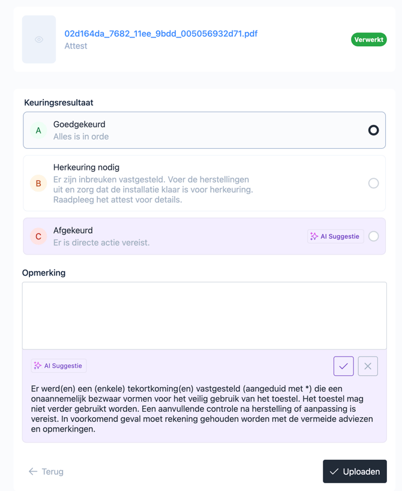
Task: Select the Goedgekeurd radio button
Action: coord(373,130)
